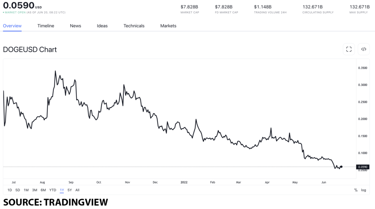This screenshot has height=209, width=375.
Task: Switch to the Overview tab
Action: click(x=12, y=26)
